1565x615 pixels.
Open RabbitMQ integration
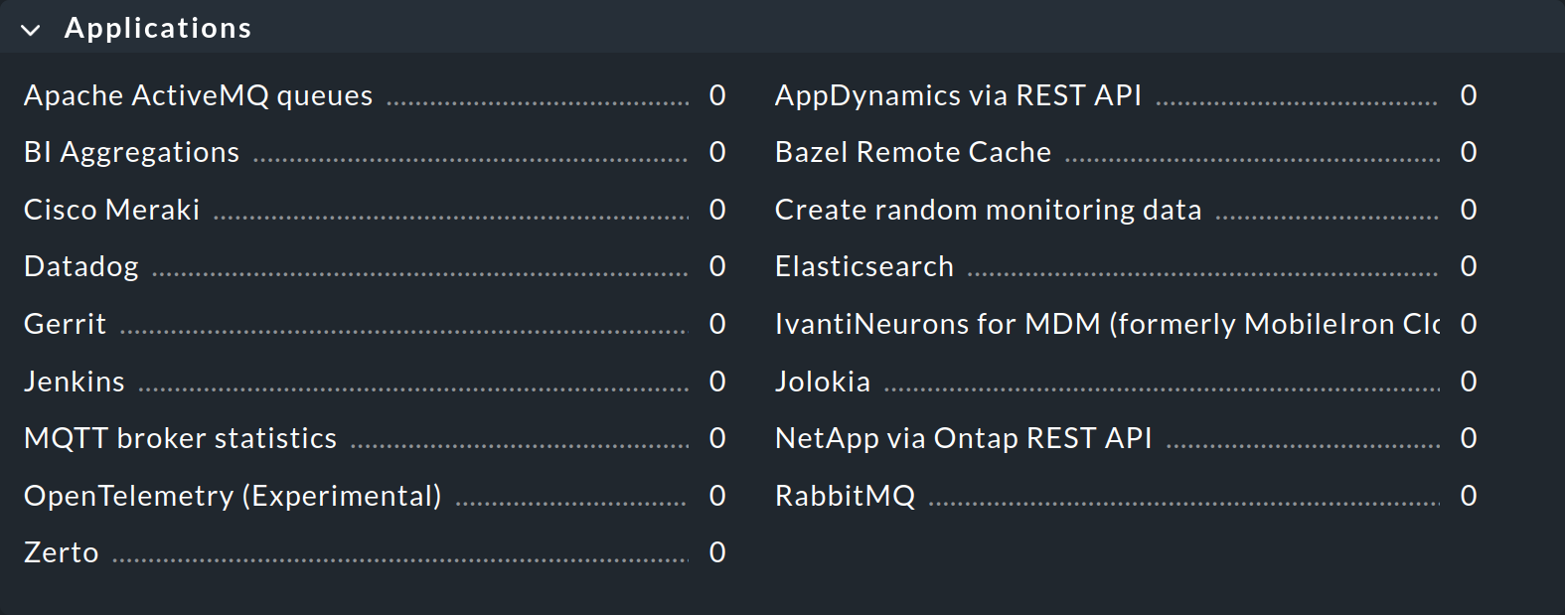pyautogui.click(x=845, y=495)
